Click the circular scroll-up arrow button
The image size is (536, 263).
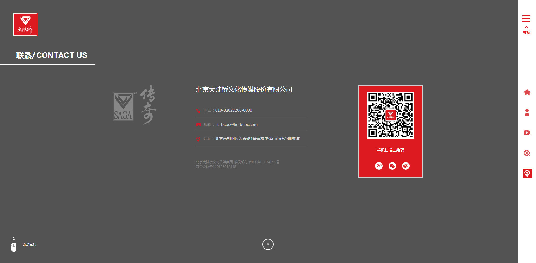pos(268,244)
